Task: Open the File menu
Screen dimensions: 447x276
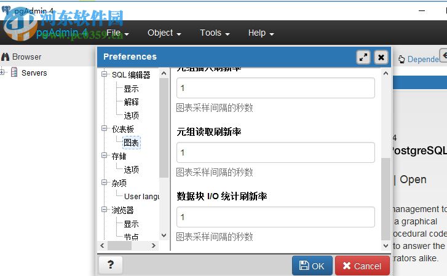Action: click(x=117, y=33)
